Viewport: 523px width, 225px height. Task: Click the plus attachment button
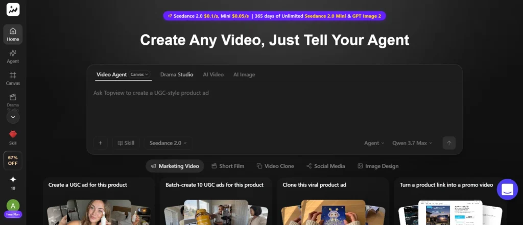[101, 143]
